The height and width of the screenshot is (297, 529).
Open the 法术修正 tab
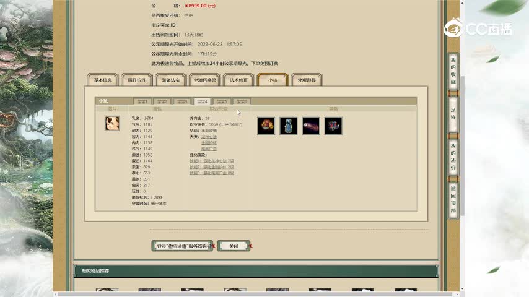[x=238, y=80]
